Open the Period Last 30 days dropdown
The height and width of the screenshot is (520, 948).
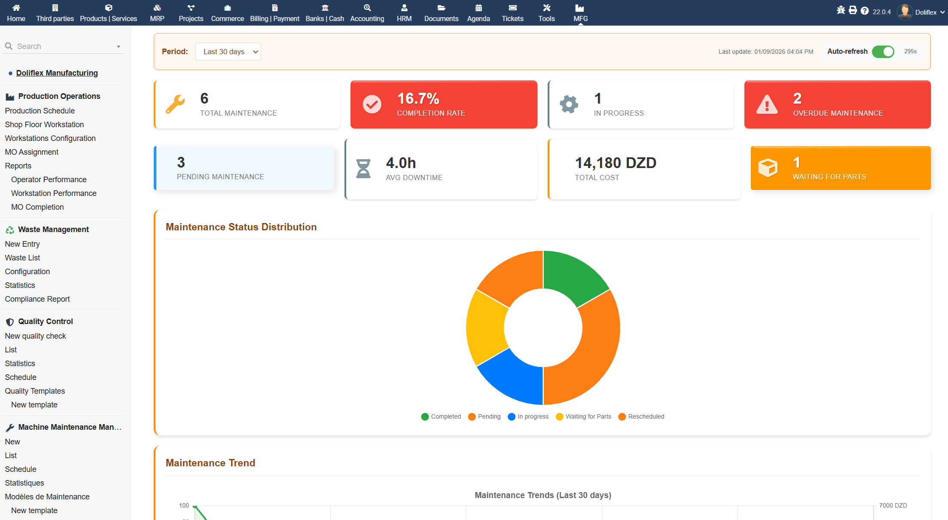228,52
